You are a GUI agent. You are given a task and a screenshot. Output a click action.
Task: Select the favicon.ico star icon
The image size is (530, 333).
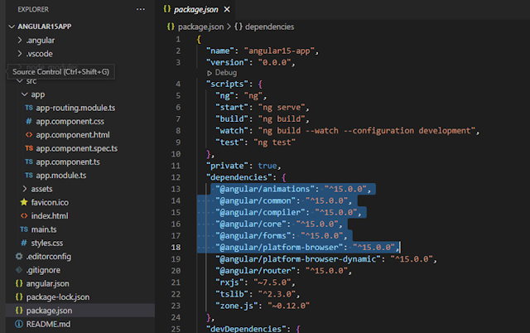[24, 202]
